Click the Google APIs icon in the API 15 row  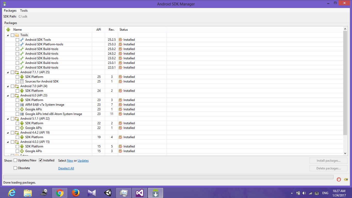coord(22,151)
